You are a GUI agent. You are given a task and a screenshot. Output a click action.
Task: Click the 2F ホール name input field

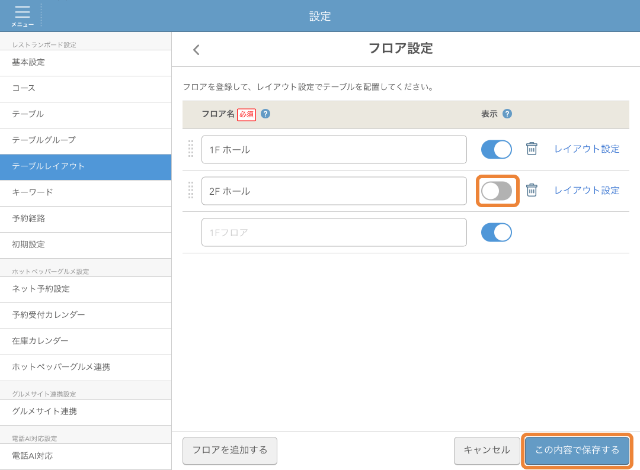point(334,191)
